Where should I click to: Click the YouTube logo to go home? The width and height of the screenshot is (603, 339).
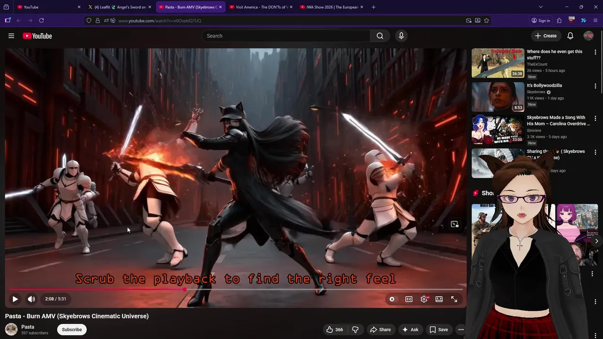pyautogui.click(x=37, y=36)
